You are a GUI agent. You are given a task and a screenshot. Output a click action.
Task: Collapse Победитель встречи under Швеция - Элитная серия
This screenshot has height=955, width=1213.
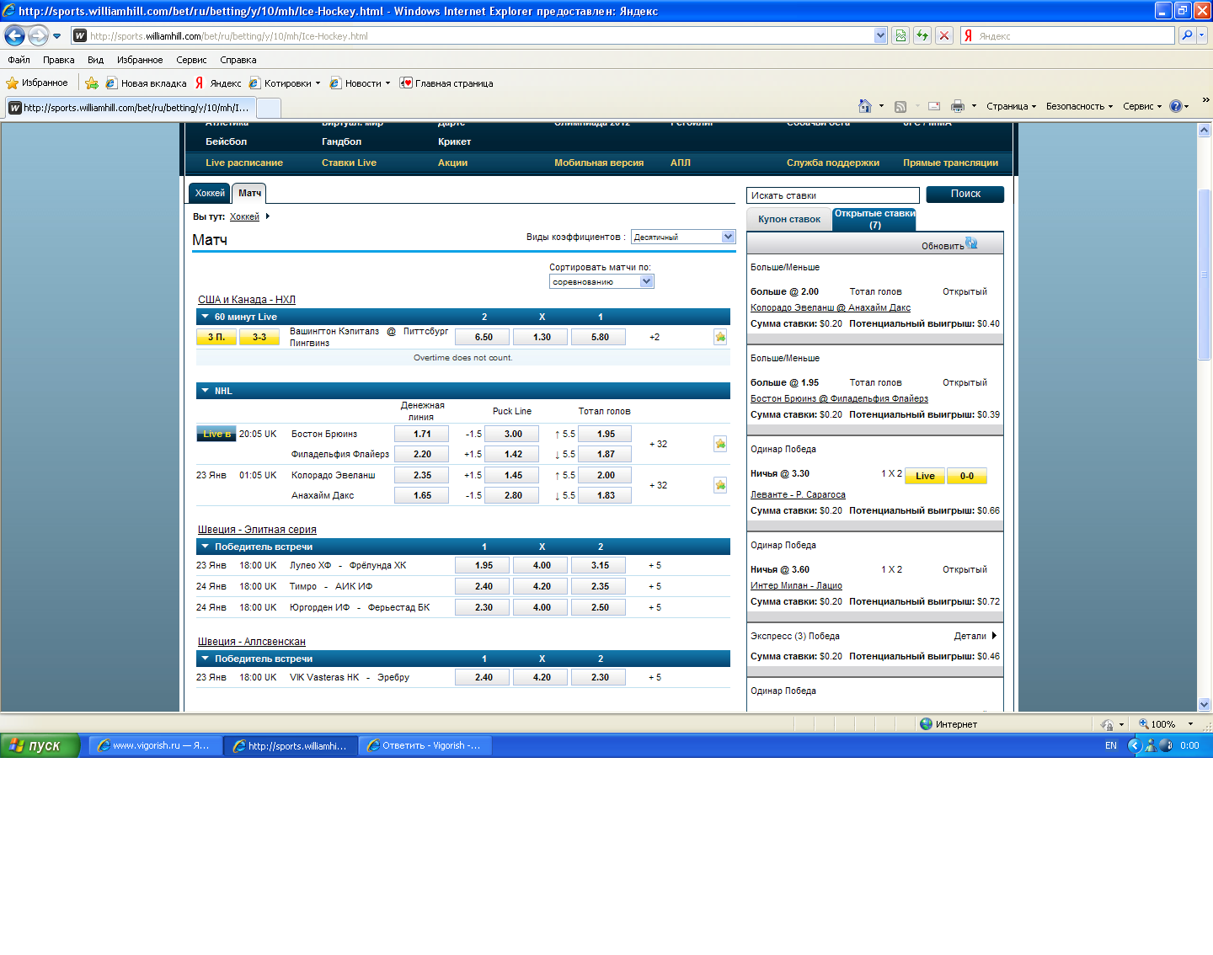205,547
